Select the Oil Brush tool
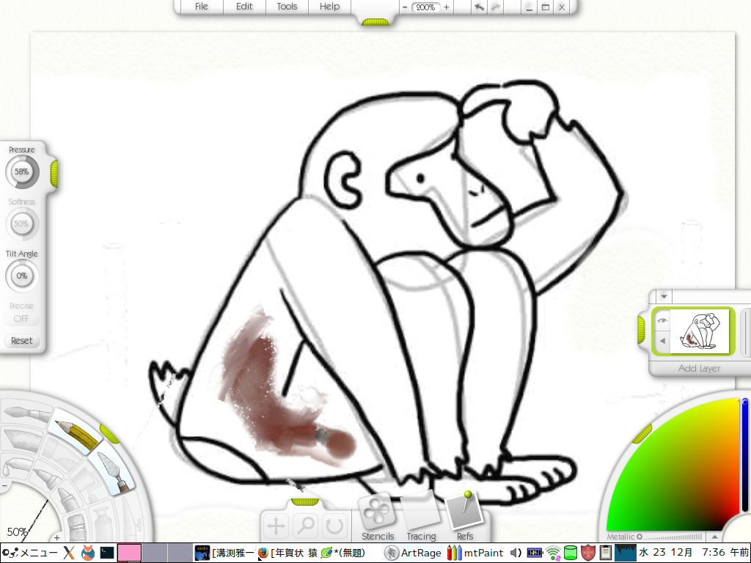The height and width of the screenshot is (563, 751). pos(25,413)
